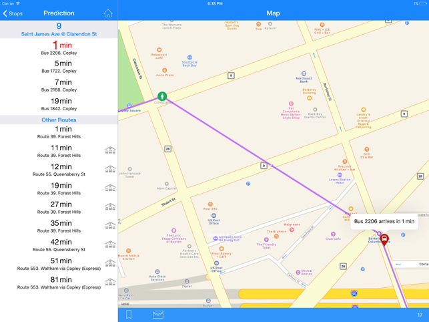The image size is (429, 322).
Task: Tap the red bus marker on map
Action: 384,239
